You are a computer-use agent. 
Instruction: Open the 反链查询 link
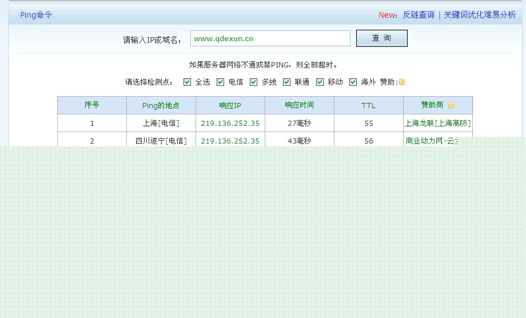pyautogui.click(x=418, y=15)
